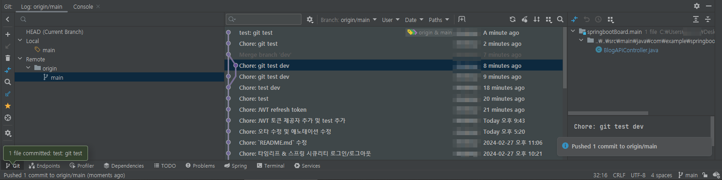722x180 pixels.
Task: Delete the selected branch using trash icon
Action: [x=7, y=58]
